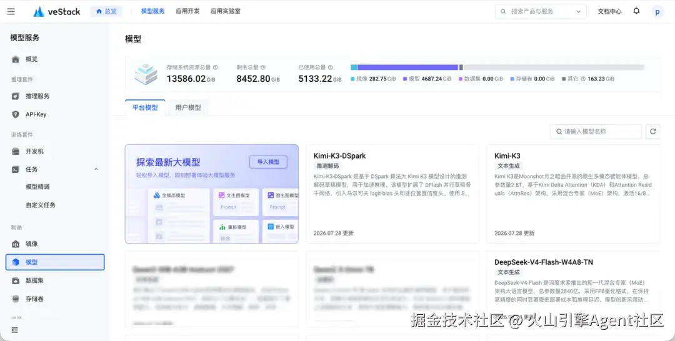Viewport: 675px width, 341px height.
Task: Click the 2026.07.28 更新 date on Kimi-K3-DSpark
Action: click(334, 233)
